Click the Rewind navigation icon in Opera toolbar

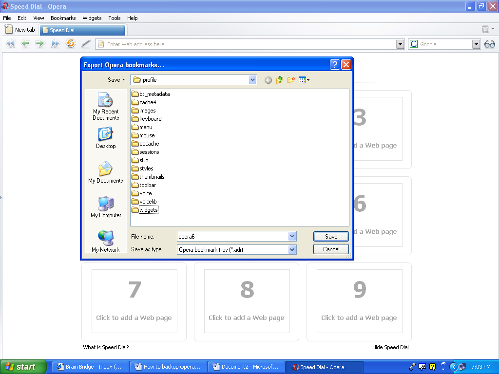click(10, 43)
